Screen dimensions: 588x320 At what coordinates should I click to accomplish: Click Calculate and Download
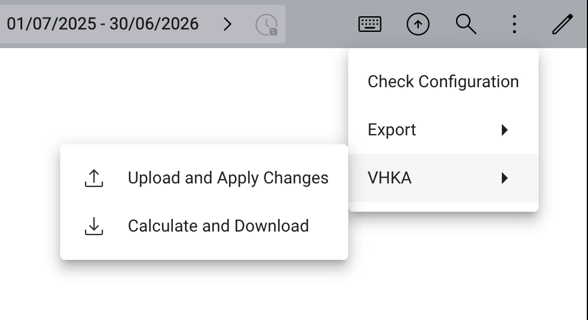point(218,226)
